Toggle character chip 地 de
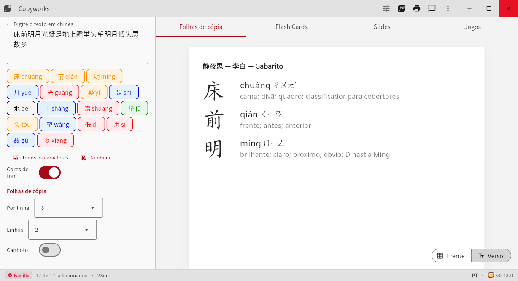Image resolution: width=518 pixels, height=281 pixels. [21, 108]
